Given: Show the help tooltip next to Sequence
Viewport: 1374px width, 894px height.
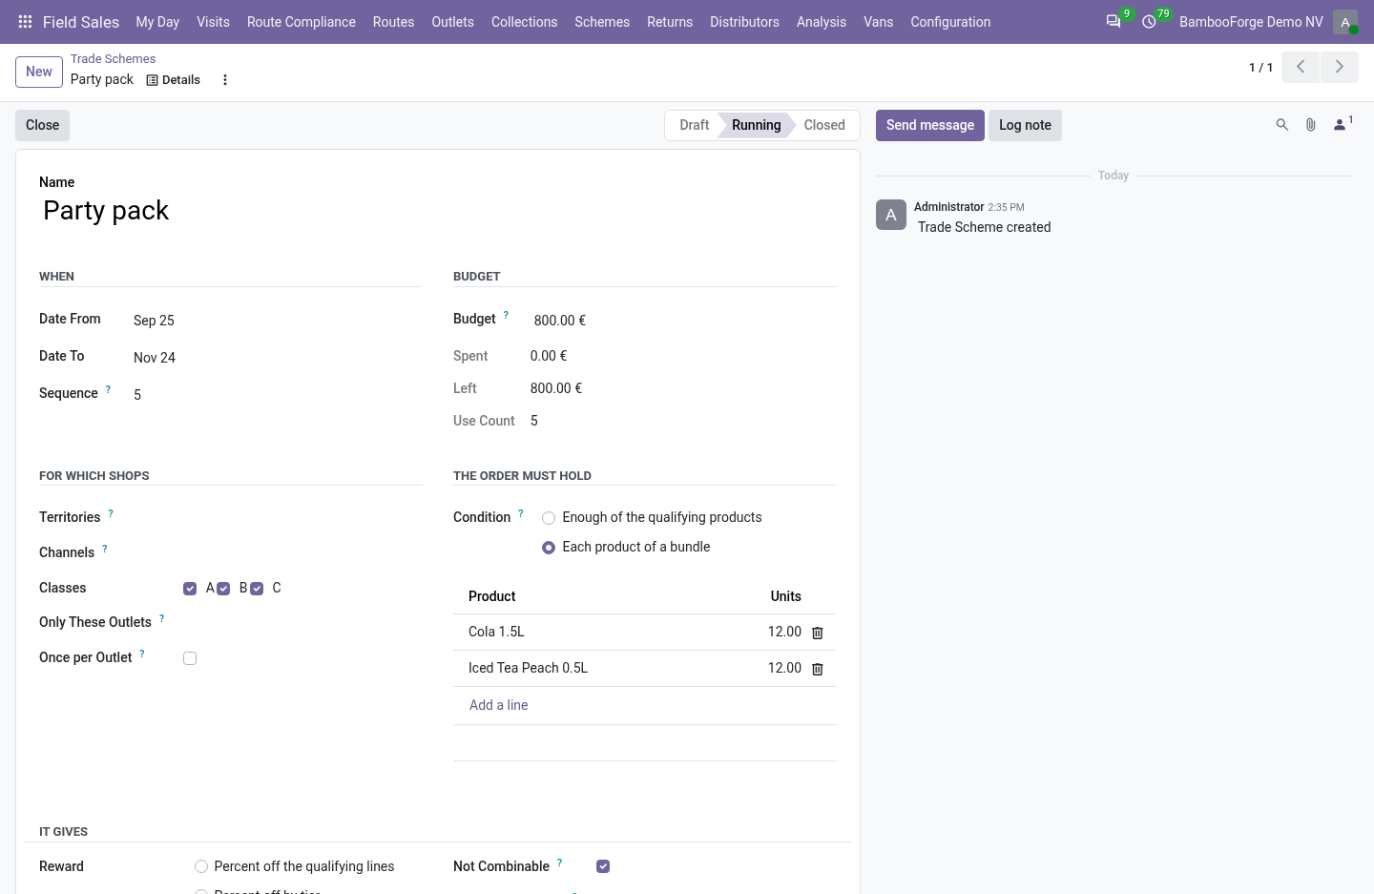Looking at the screenshot, I should 108,389.
